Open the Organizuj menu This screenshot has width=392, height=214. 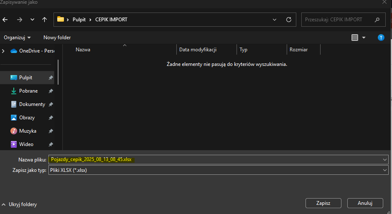coord(17,38)
